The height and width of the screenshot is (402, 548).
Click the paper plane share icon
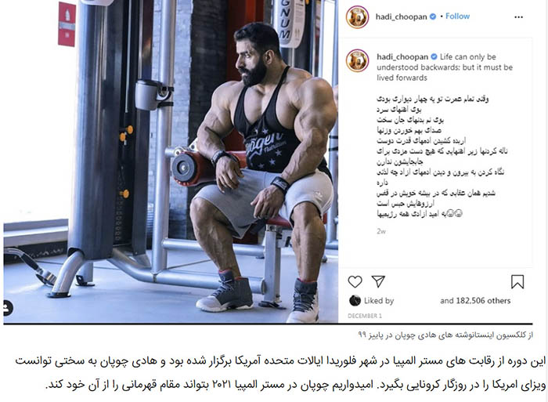point(378,281)
